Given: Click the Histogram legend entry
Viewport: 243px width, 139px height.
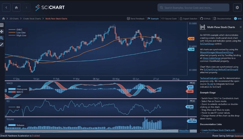Looking at the screenshot, I should [18, 89].
